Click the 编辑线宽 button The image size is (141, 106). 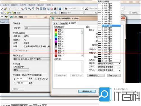(96, 76)
